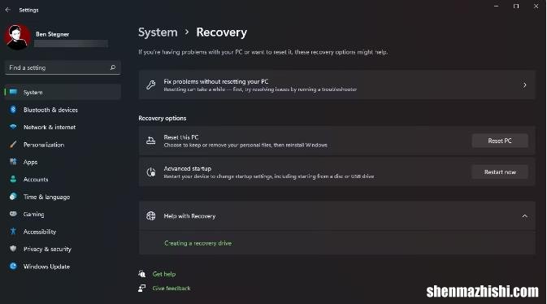
Task: Click the Help with Recovery heading text
Action: 189,216
